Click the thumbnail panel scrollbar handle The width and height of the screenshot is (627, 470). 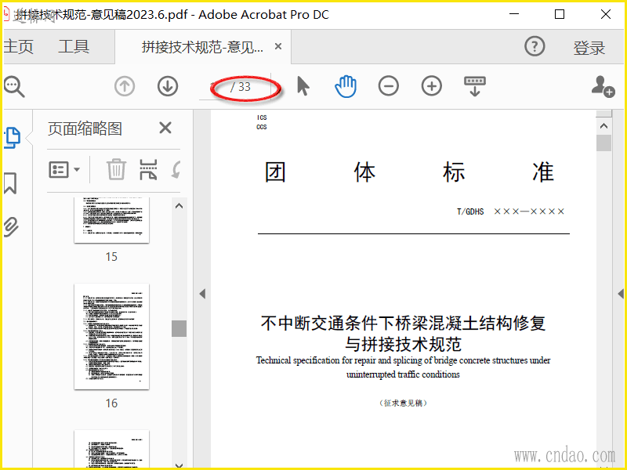coord(179,328)
